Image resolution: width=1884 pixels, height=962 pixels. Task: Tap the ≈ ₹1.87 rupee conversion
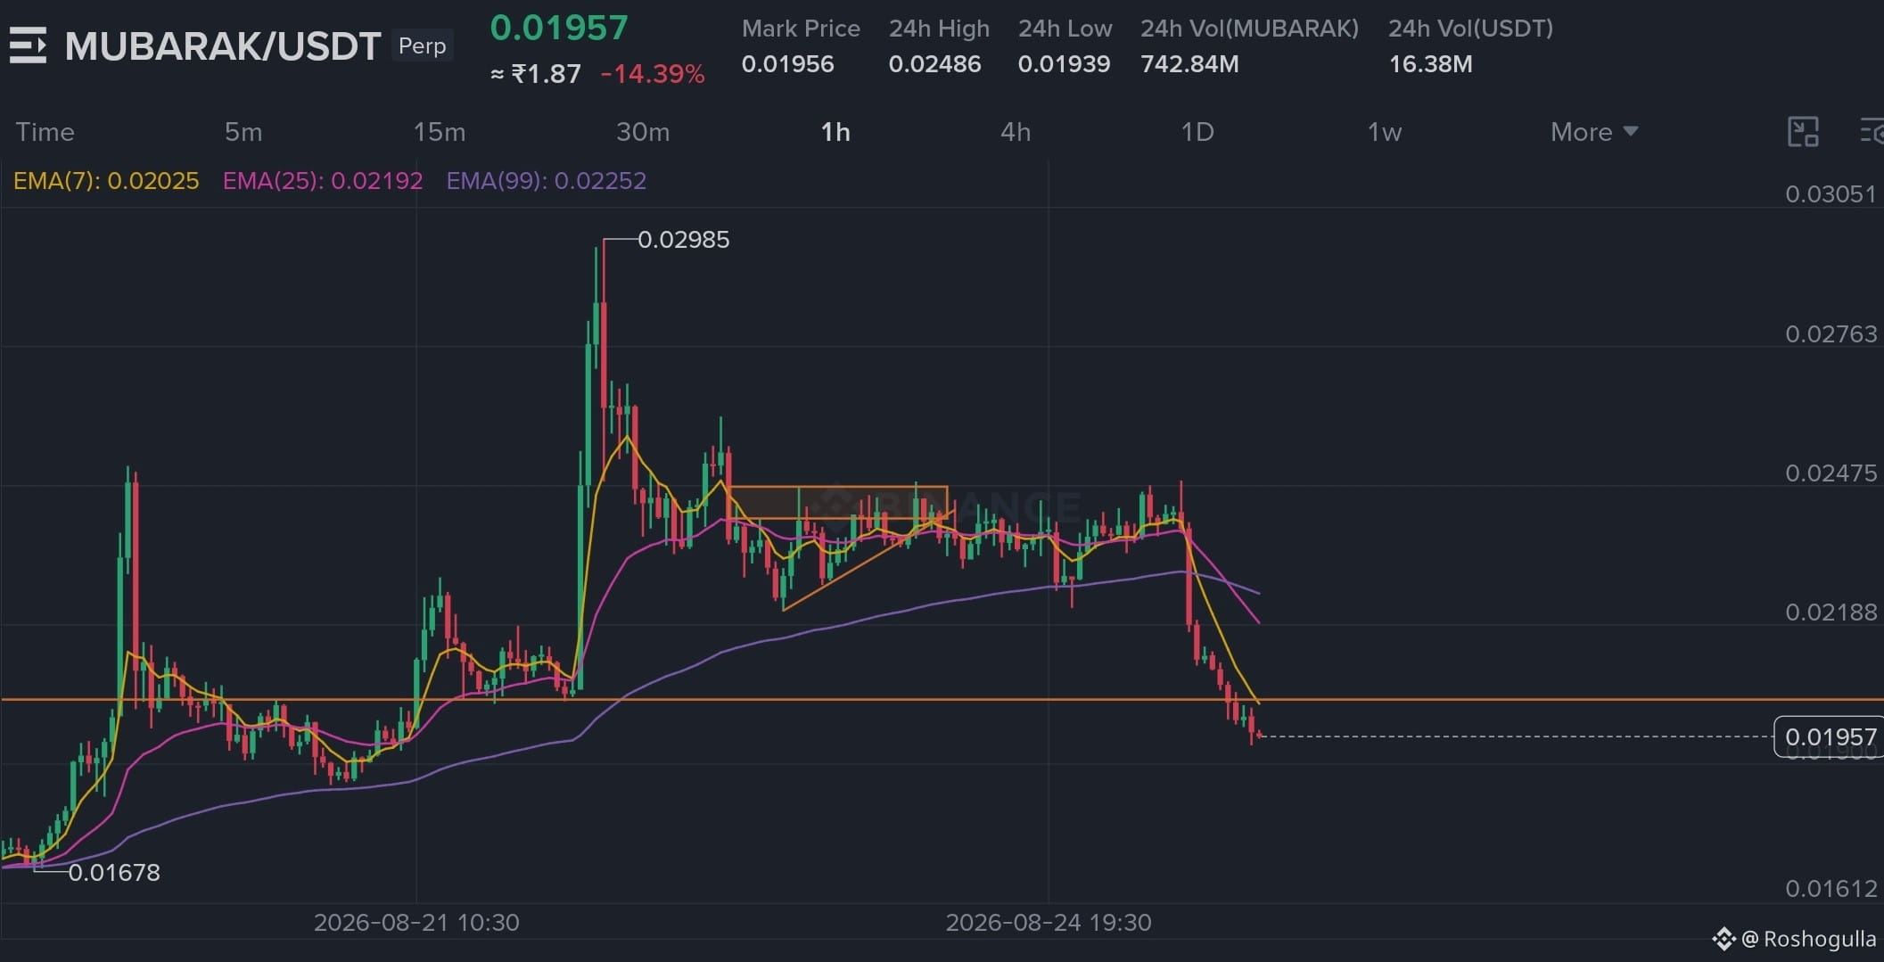tap(536, 73)
